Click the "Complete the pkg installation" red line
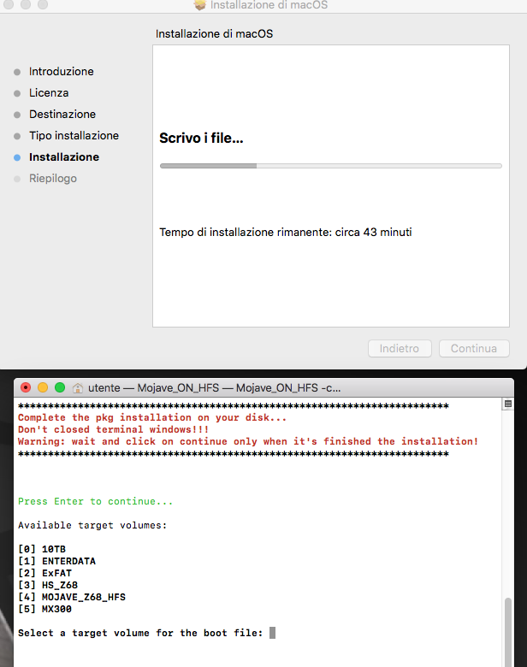 click(x=152, y=417)
